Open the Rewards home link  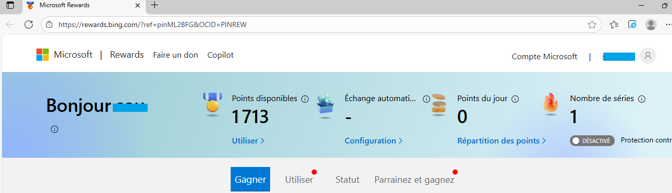pyautogui.click(x=127, y=55)
